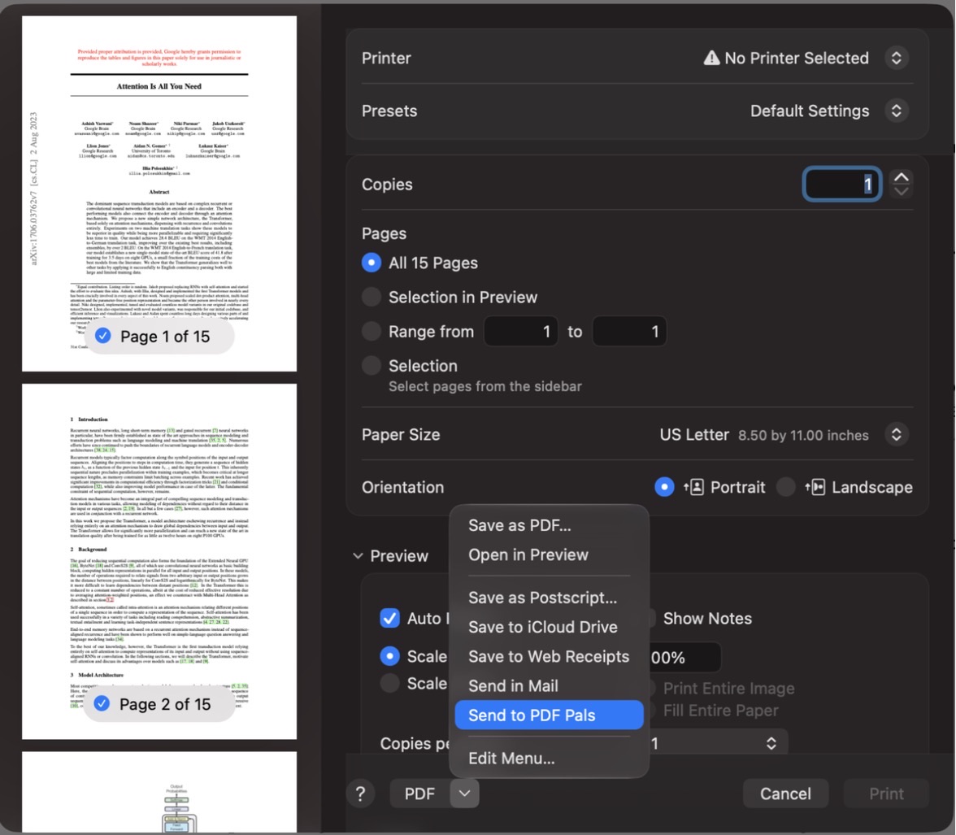Collapse the Preview section chevron
Screen dimensions: 956x835
[358, 556]
